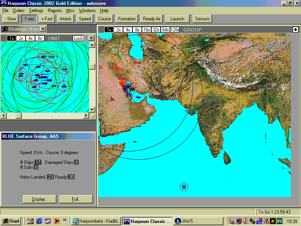
Task: Open the volume speaker tray icon
Action: 245,221
